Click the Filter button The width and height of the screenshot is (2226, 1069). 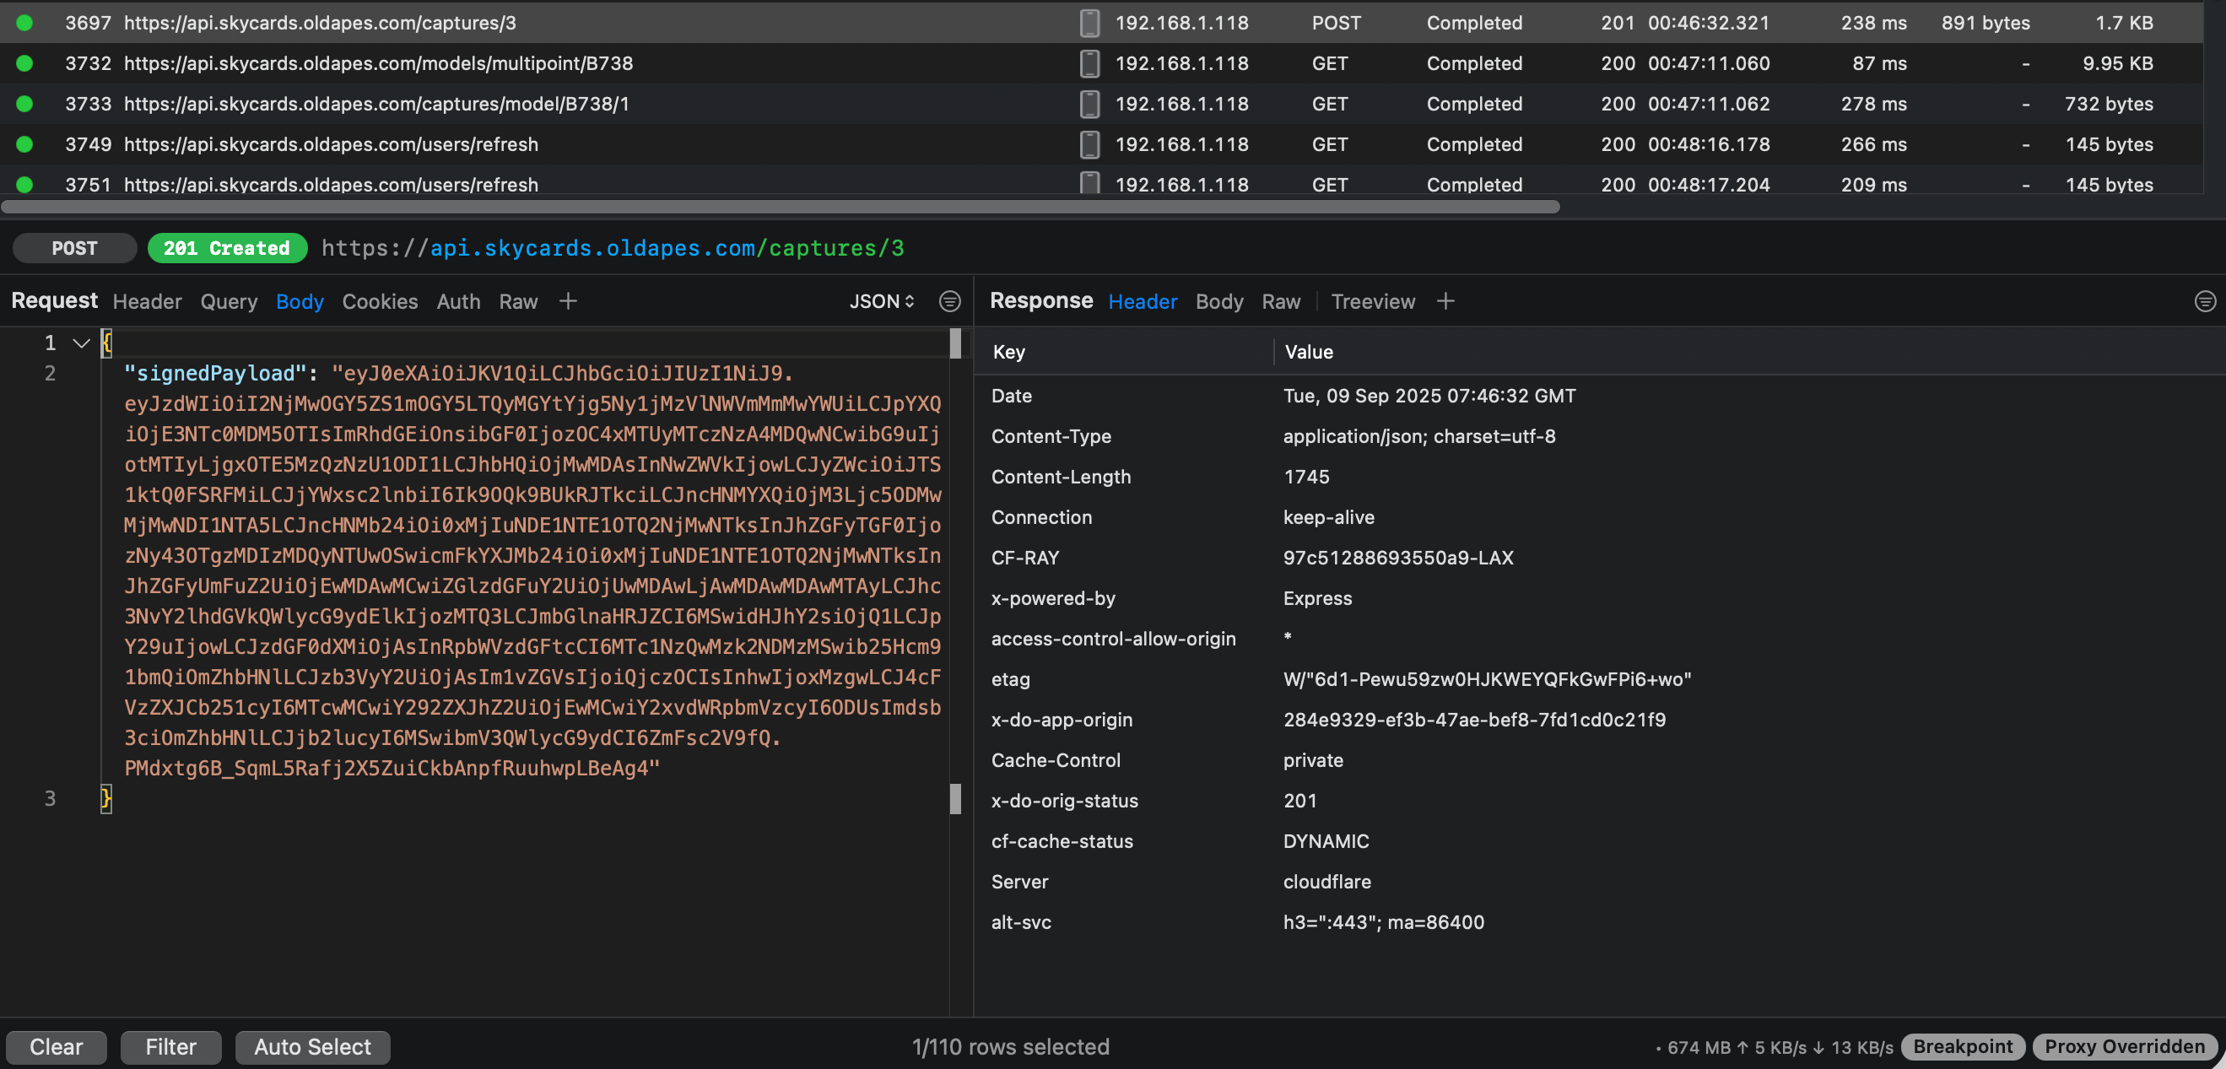click(170, 1046)
